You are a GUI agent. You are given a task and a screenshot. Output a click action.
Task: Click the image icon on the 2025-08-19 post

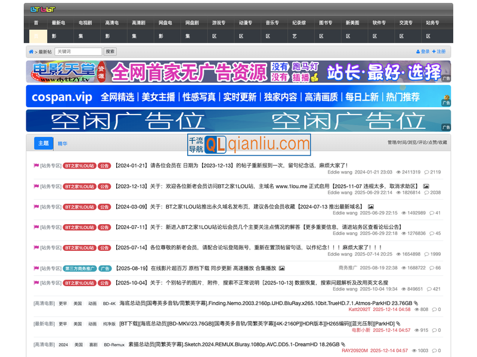pyautogui.click(x=281, y=268)
